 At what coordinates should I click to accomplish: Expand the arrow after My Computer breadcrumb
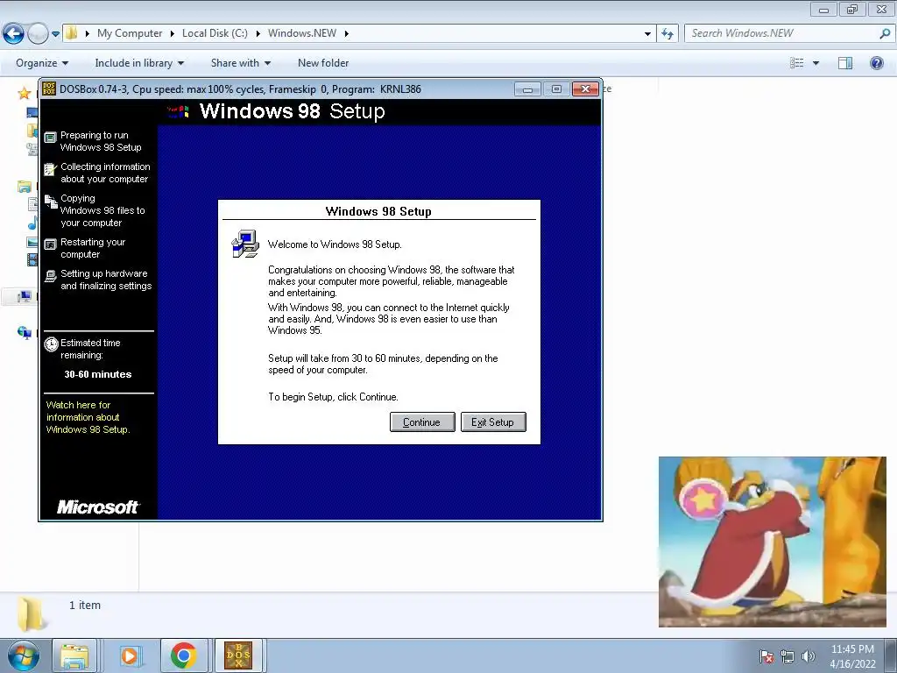coord(173,34)
